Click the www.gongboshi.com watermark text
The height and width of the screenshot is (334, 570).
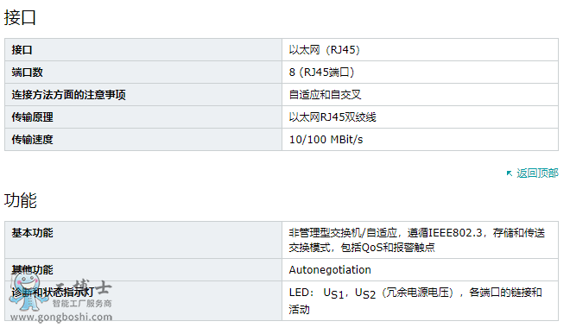61,317
